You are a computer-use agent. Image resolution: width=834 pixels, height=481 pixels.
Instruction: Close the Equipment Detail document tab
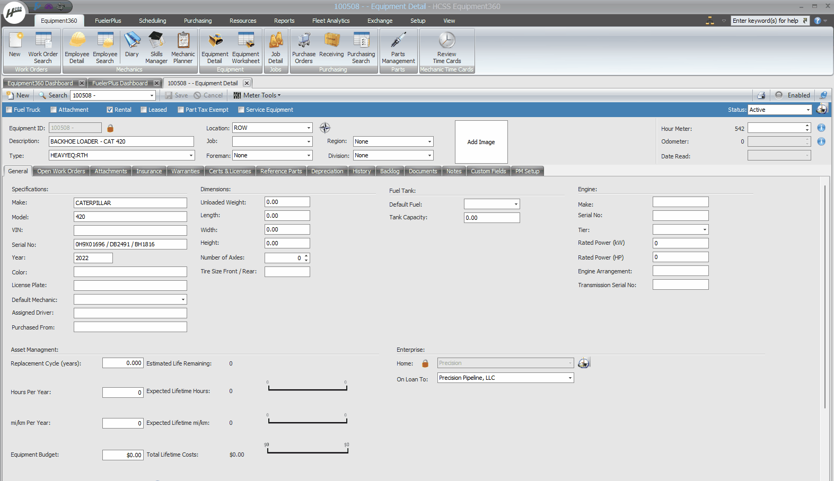[x=247, y=83]
